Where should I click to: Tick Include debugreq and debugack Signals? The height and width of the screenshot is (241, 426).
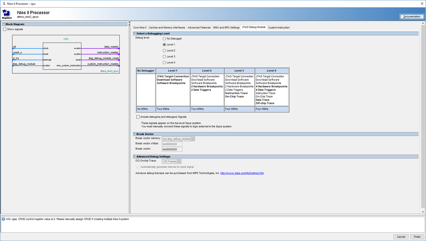(138, 116)
